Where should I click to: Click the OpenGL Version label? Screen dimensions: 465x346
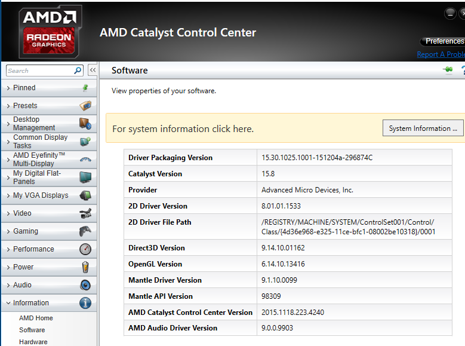pyautogui.click(x=155, y=264)
